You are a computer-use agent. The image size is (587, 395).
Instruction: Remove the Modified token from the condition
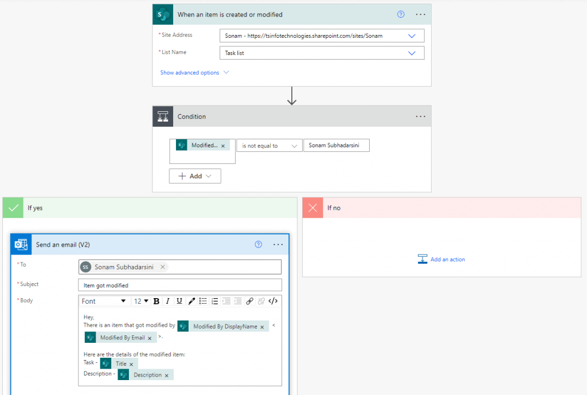pyautogui.click(x=223, y=146)
